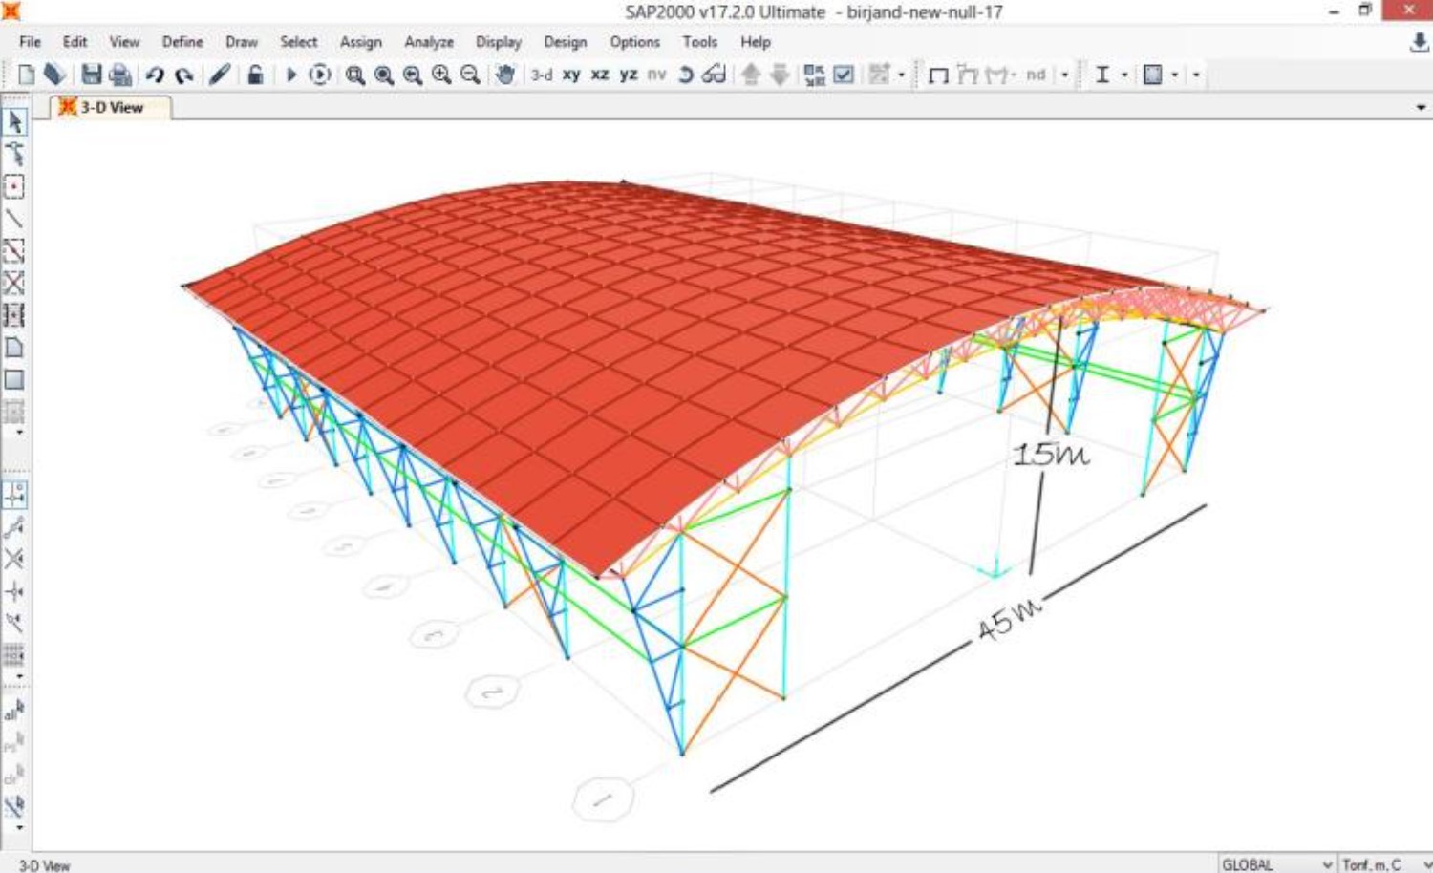Select the Draw Frame line tool
This screenshot has width=1433, height=873.
13,219
